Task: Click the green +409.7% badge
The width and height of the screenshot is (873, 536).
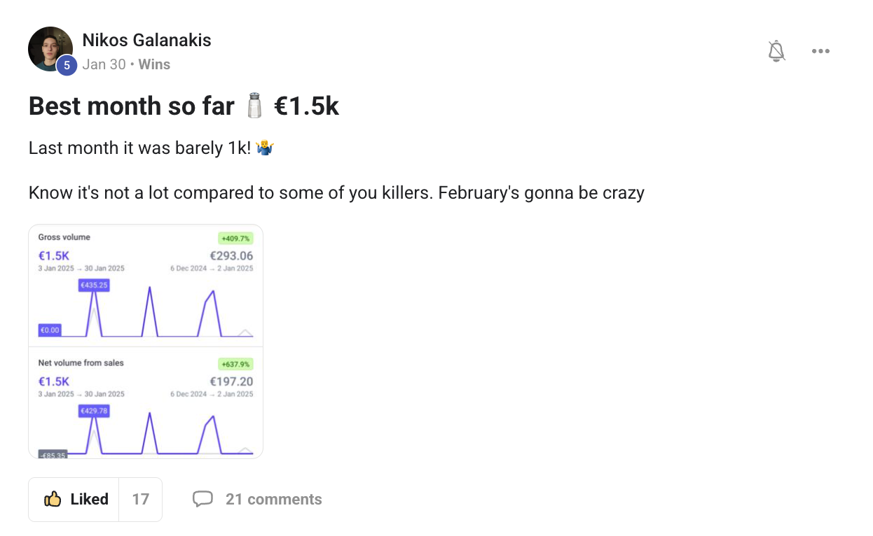Action: (235, 238)
